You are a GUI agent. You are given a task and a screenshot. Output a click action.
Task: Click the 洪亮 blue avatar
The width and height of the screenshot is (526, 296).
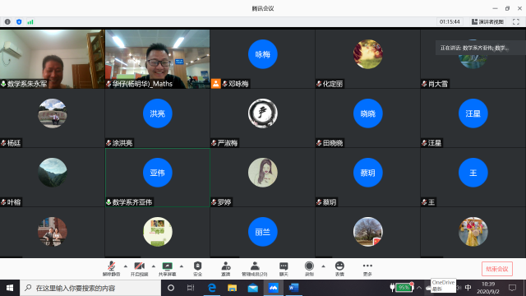[x=157, y=113]
